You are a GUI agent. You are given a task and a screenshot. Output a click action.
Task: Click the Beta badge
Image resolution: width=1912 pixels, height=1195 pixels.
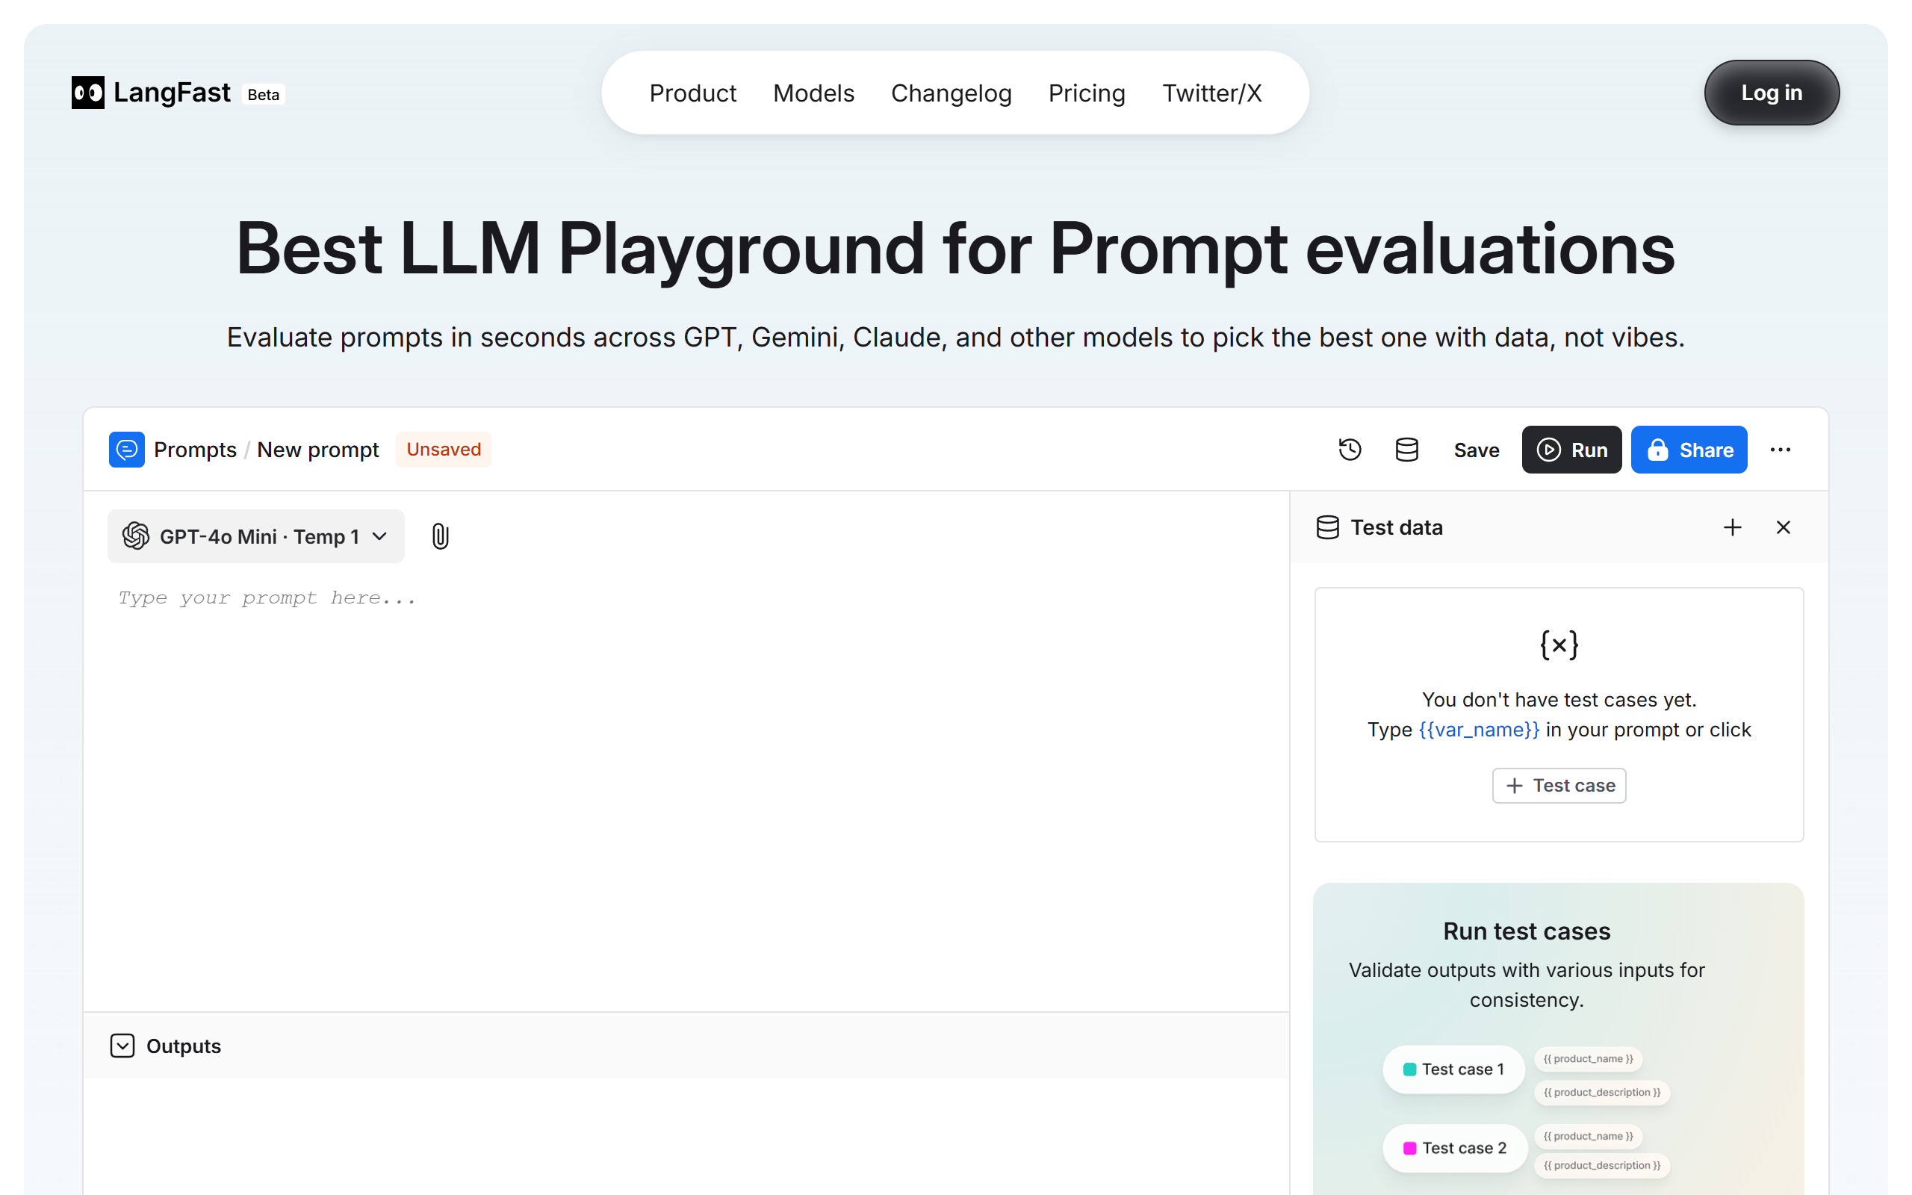point(263,94)
